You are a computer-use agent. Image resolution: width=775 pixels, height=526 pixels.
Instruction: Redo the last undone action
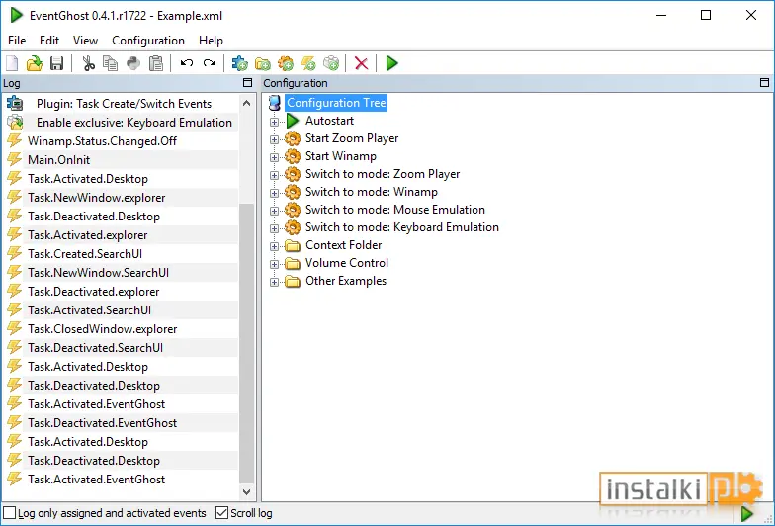click(210, 63)
